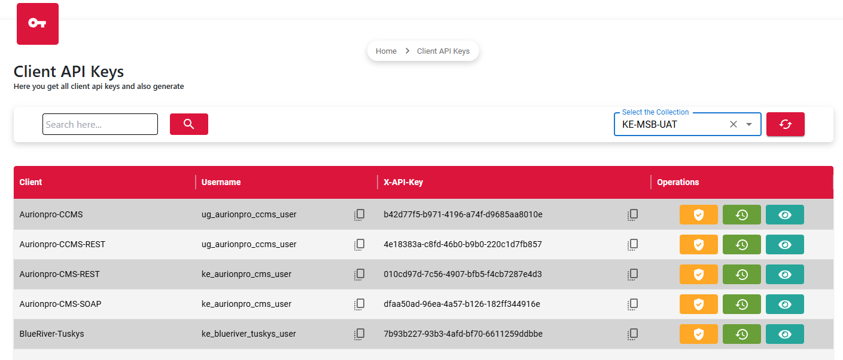Click key text 010cd97d-7c56-4907-bfb5-f4cb7287e4d3

(462, 274)
